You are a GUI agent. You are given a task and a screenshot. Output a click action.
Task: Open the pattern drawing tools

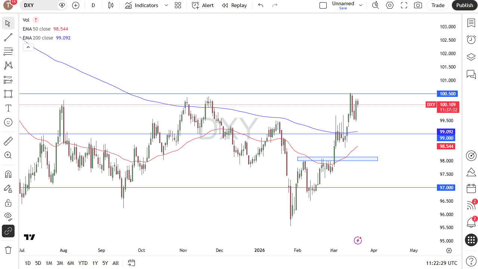[8, 66]
